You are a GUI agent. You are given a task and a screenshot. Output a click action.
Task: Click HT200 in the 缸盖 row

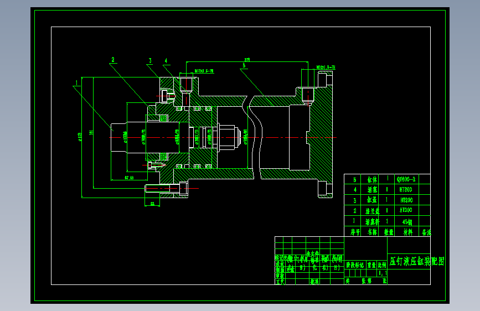pyautogui.click(x=406, y=200)
